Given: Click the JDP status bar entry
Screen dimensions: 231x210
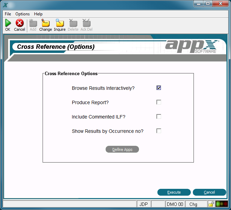Looking at the screenshot, I should [144, 204].
